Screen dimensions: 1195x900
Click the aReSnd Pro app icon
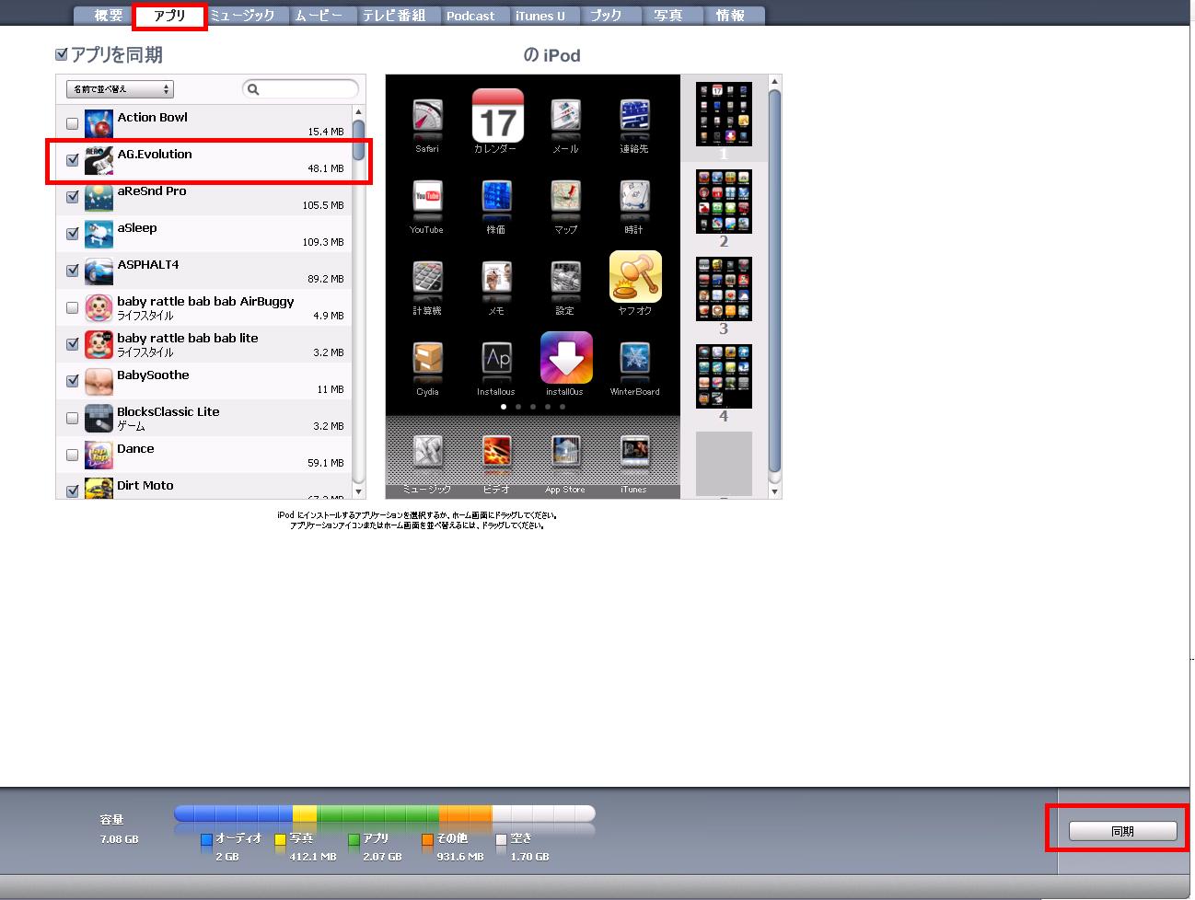coord(99,197)
